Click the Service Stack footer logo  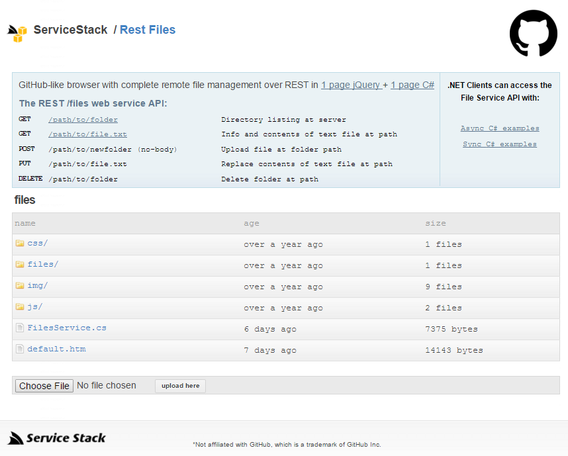(56, 438)
